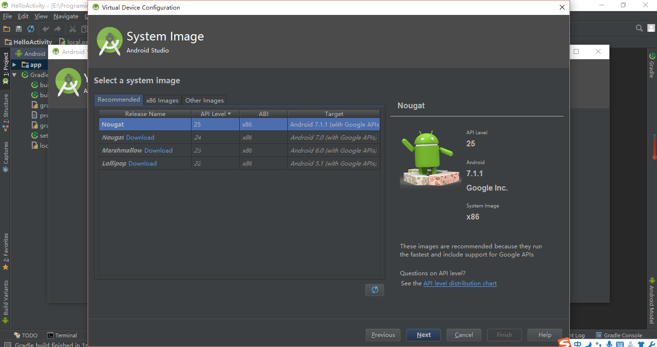The height and width of the screenshot is (347, 657).
Task: Open the TODO tool window
Action: pos(26,335)
